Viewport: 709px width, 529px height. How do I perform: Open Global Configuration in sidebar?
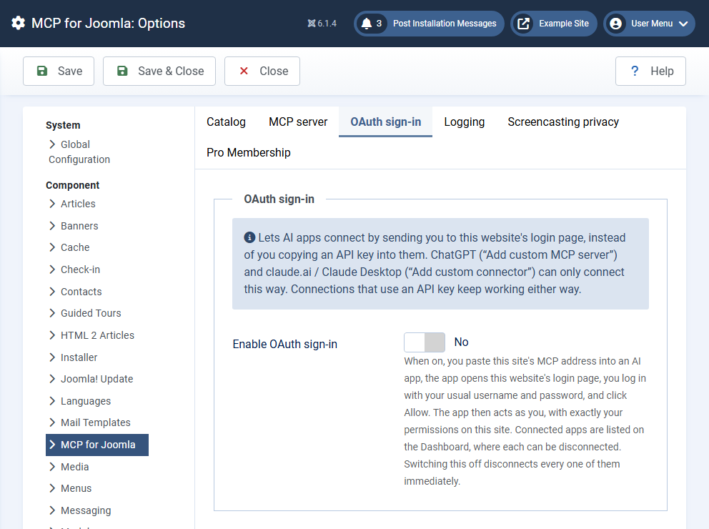(x=79, y=152)
